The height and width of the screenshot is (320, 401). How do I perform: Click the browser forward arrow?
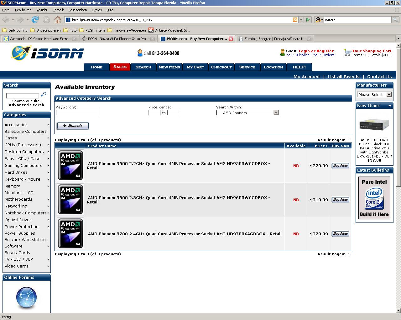20,20
